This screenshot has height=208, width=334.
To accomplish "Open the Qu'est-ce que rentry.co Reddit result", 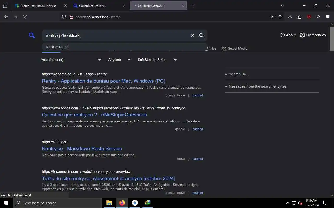I will pos(94,115).
